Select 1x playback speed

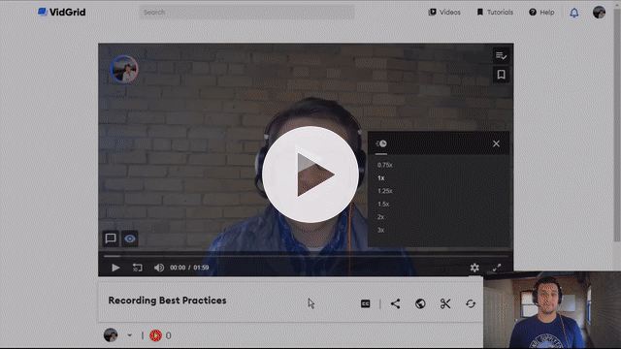point(381,178)
